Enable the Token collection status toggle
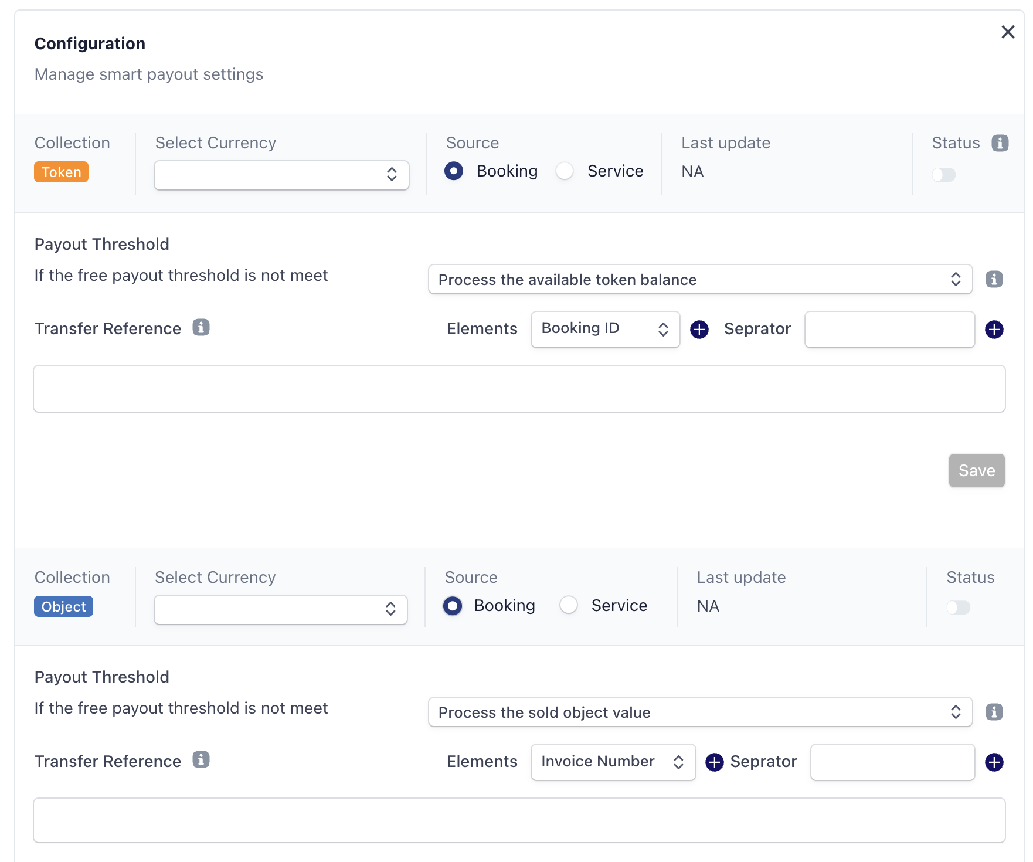Image resolution: width=1033 pixels, height=862 pixels. 943,175
